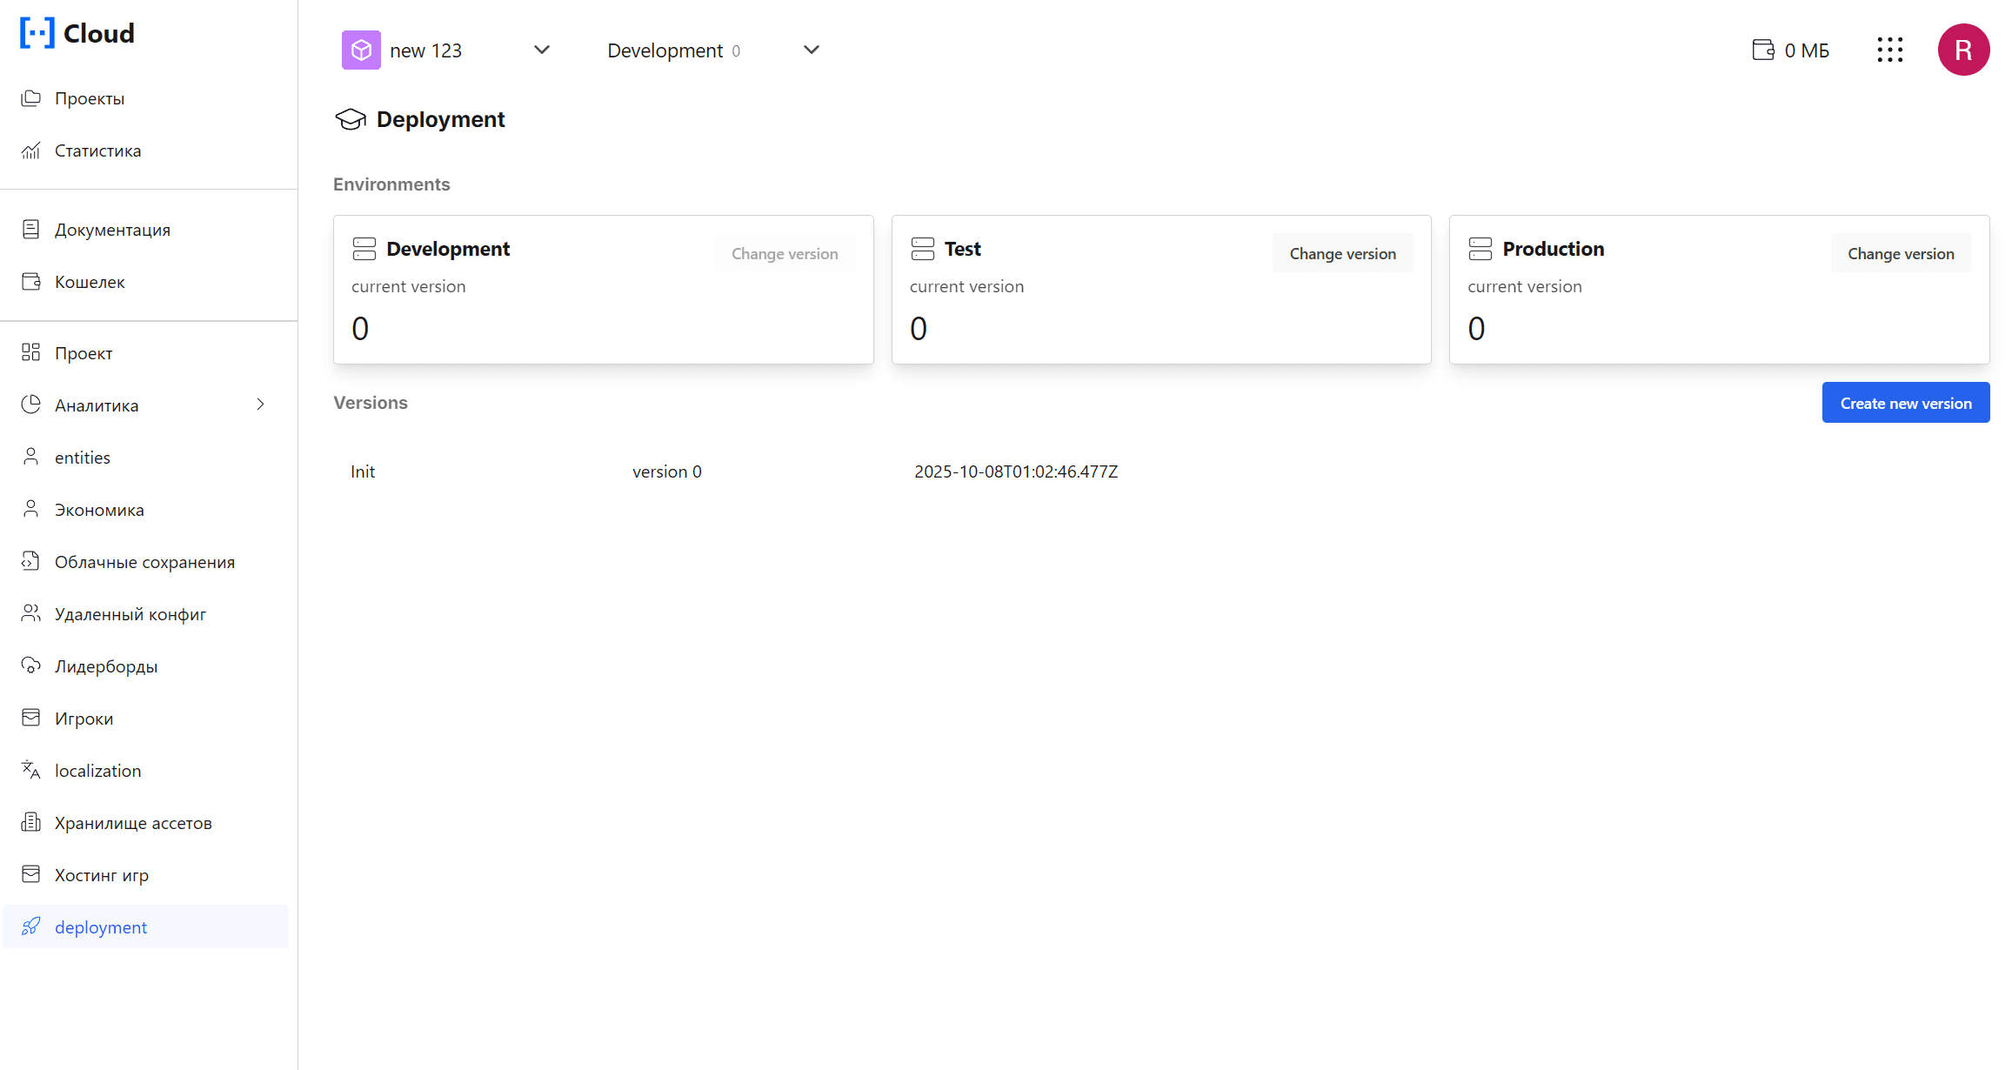Click Change version for Test environment

point(1342,253)
